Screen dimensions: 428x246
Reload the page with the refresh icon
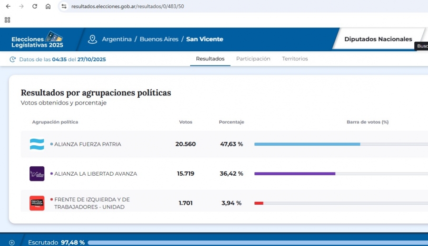point(35,7)
